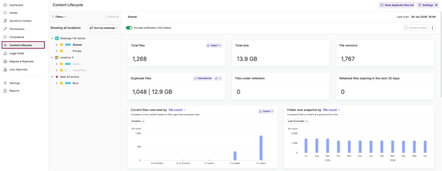442x171 pixels.
Task: Click the Private folder yellow icon
Action: coord(61,51)
